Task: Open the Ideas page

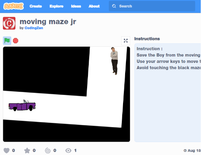Action: (x=76, y=6)
